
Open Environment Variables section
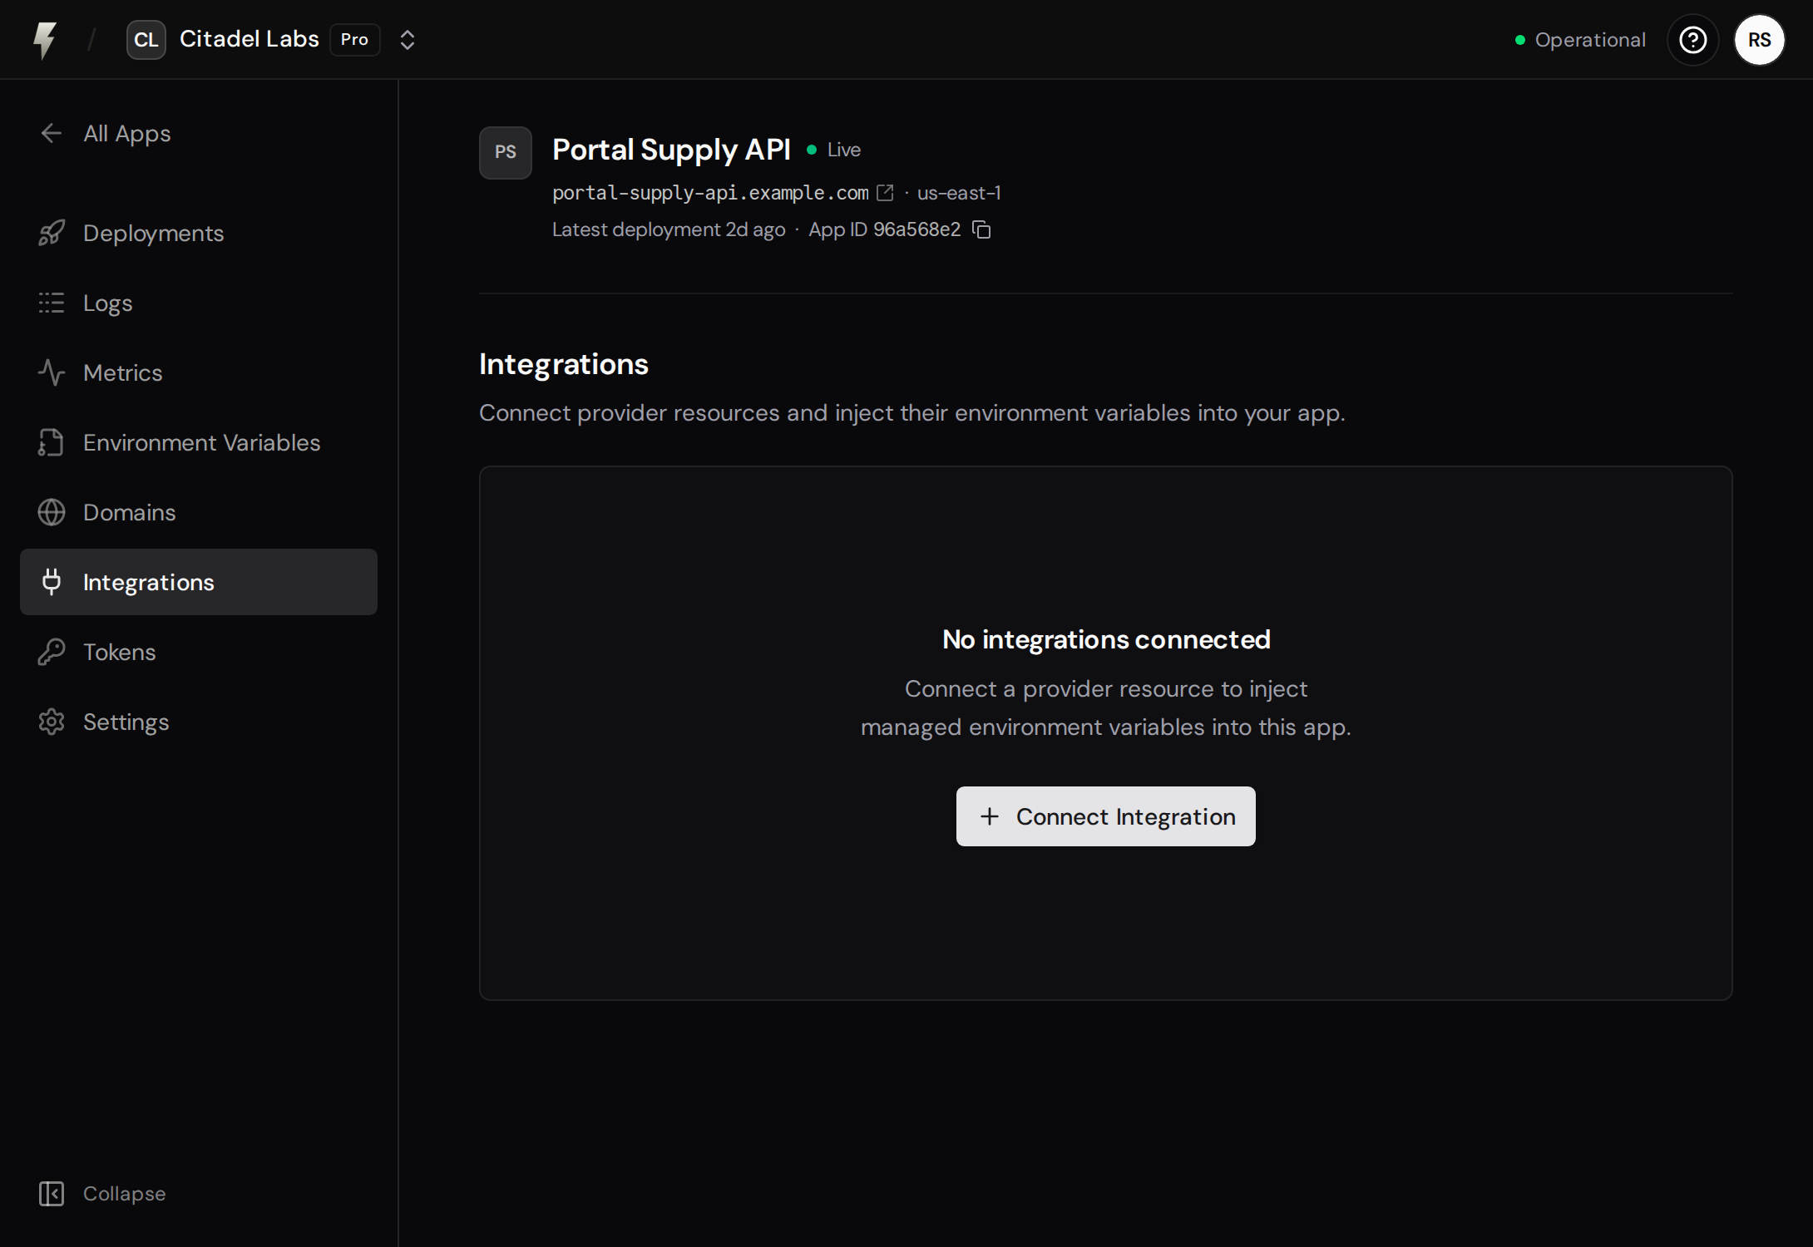point(199,442)
